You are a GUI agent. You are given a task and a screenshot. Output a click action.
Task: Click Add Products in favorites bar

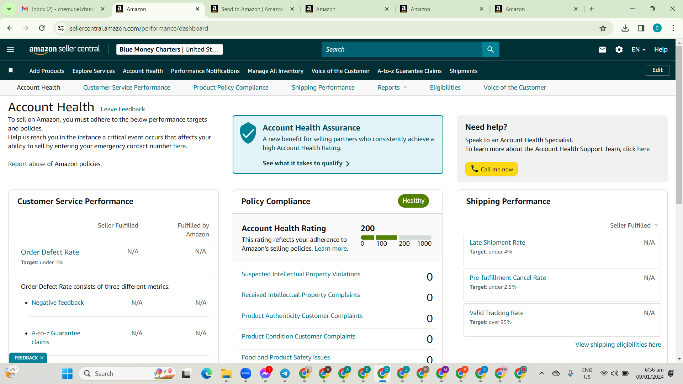pos(47,71)
